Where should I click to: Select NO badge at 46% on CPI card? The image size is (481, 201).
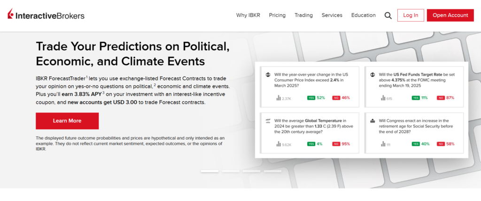tap(336, 98)
